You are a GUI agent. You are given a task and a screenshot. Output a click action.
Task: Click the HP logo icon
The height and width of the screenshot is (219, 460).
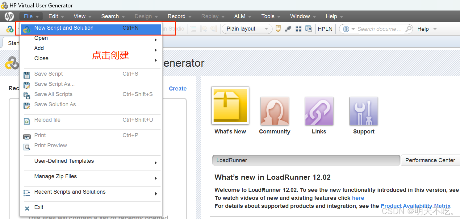coord(9,16)
